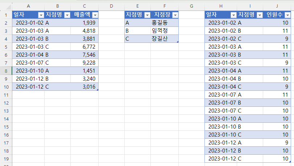The image size is (294, 166).
Task: Open the 일자 filter dropdown in column A
Action: point(41,15)
